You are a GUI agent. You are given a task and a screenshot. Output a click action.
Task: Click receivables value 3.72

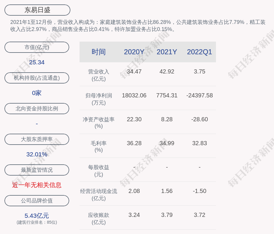tap(199, 215)
